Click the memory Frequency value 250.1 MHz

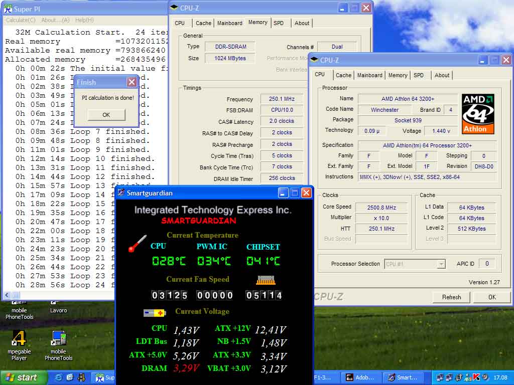[282, 99]
